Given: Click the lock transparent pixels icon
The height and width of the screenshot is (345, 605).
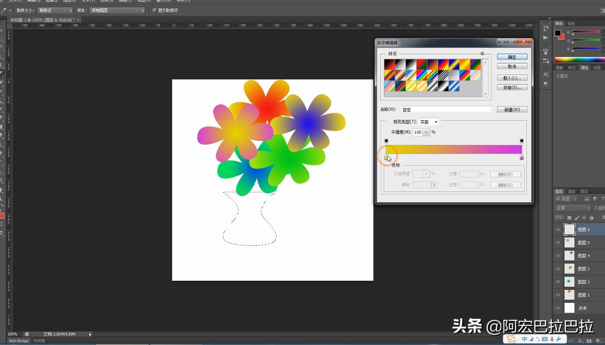Looking at the screenshot, I should coord(569,217).
